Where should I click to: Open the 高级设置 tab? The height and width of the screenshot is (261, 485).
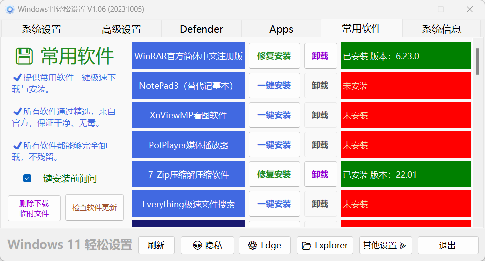pos(121,29)
